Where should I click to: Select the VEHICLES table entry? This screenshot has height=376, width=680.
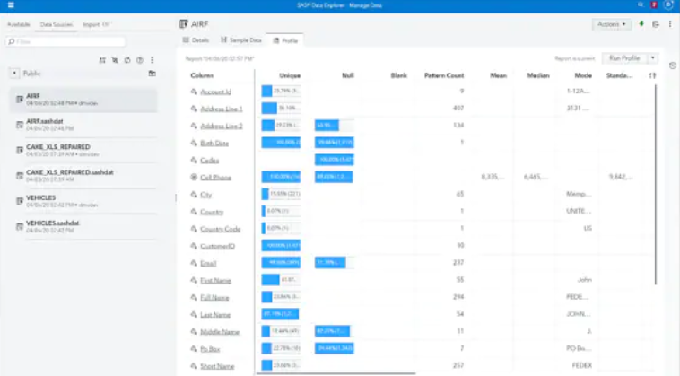click(83, 201)
